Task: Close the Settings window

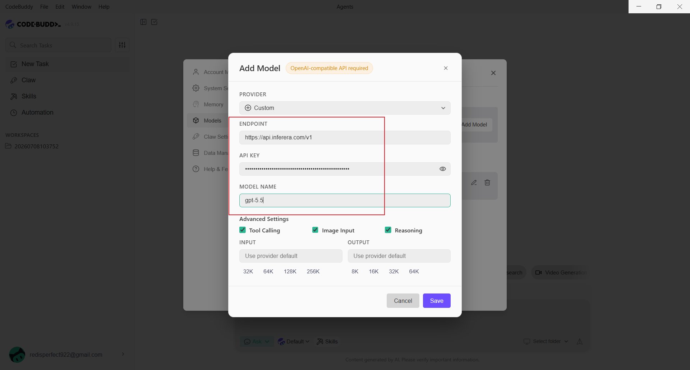Action: (x=493, y=73)
